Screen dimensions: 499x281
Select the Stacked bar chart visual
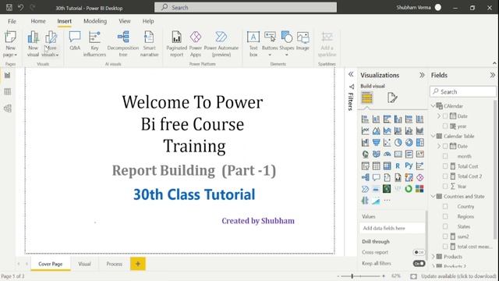[x=366, y=119]
